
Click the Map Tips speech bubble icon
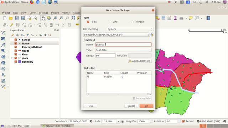click(191, 18)
